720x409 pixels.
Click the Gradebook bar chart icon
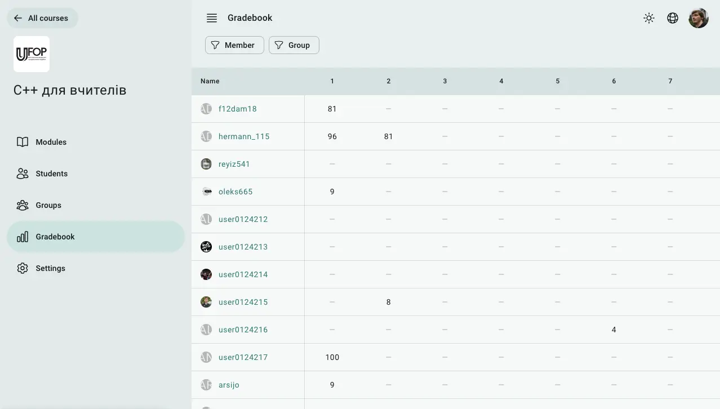[x=23, y=237]
